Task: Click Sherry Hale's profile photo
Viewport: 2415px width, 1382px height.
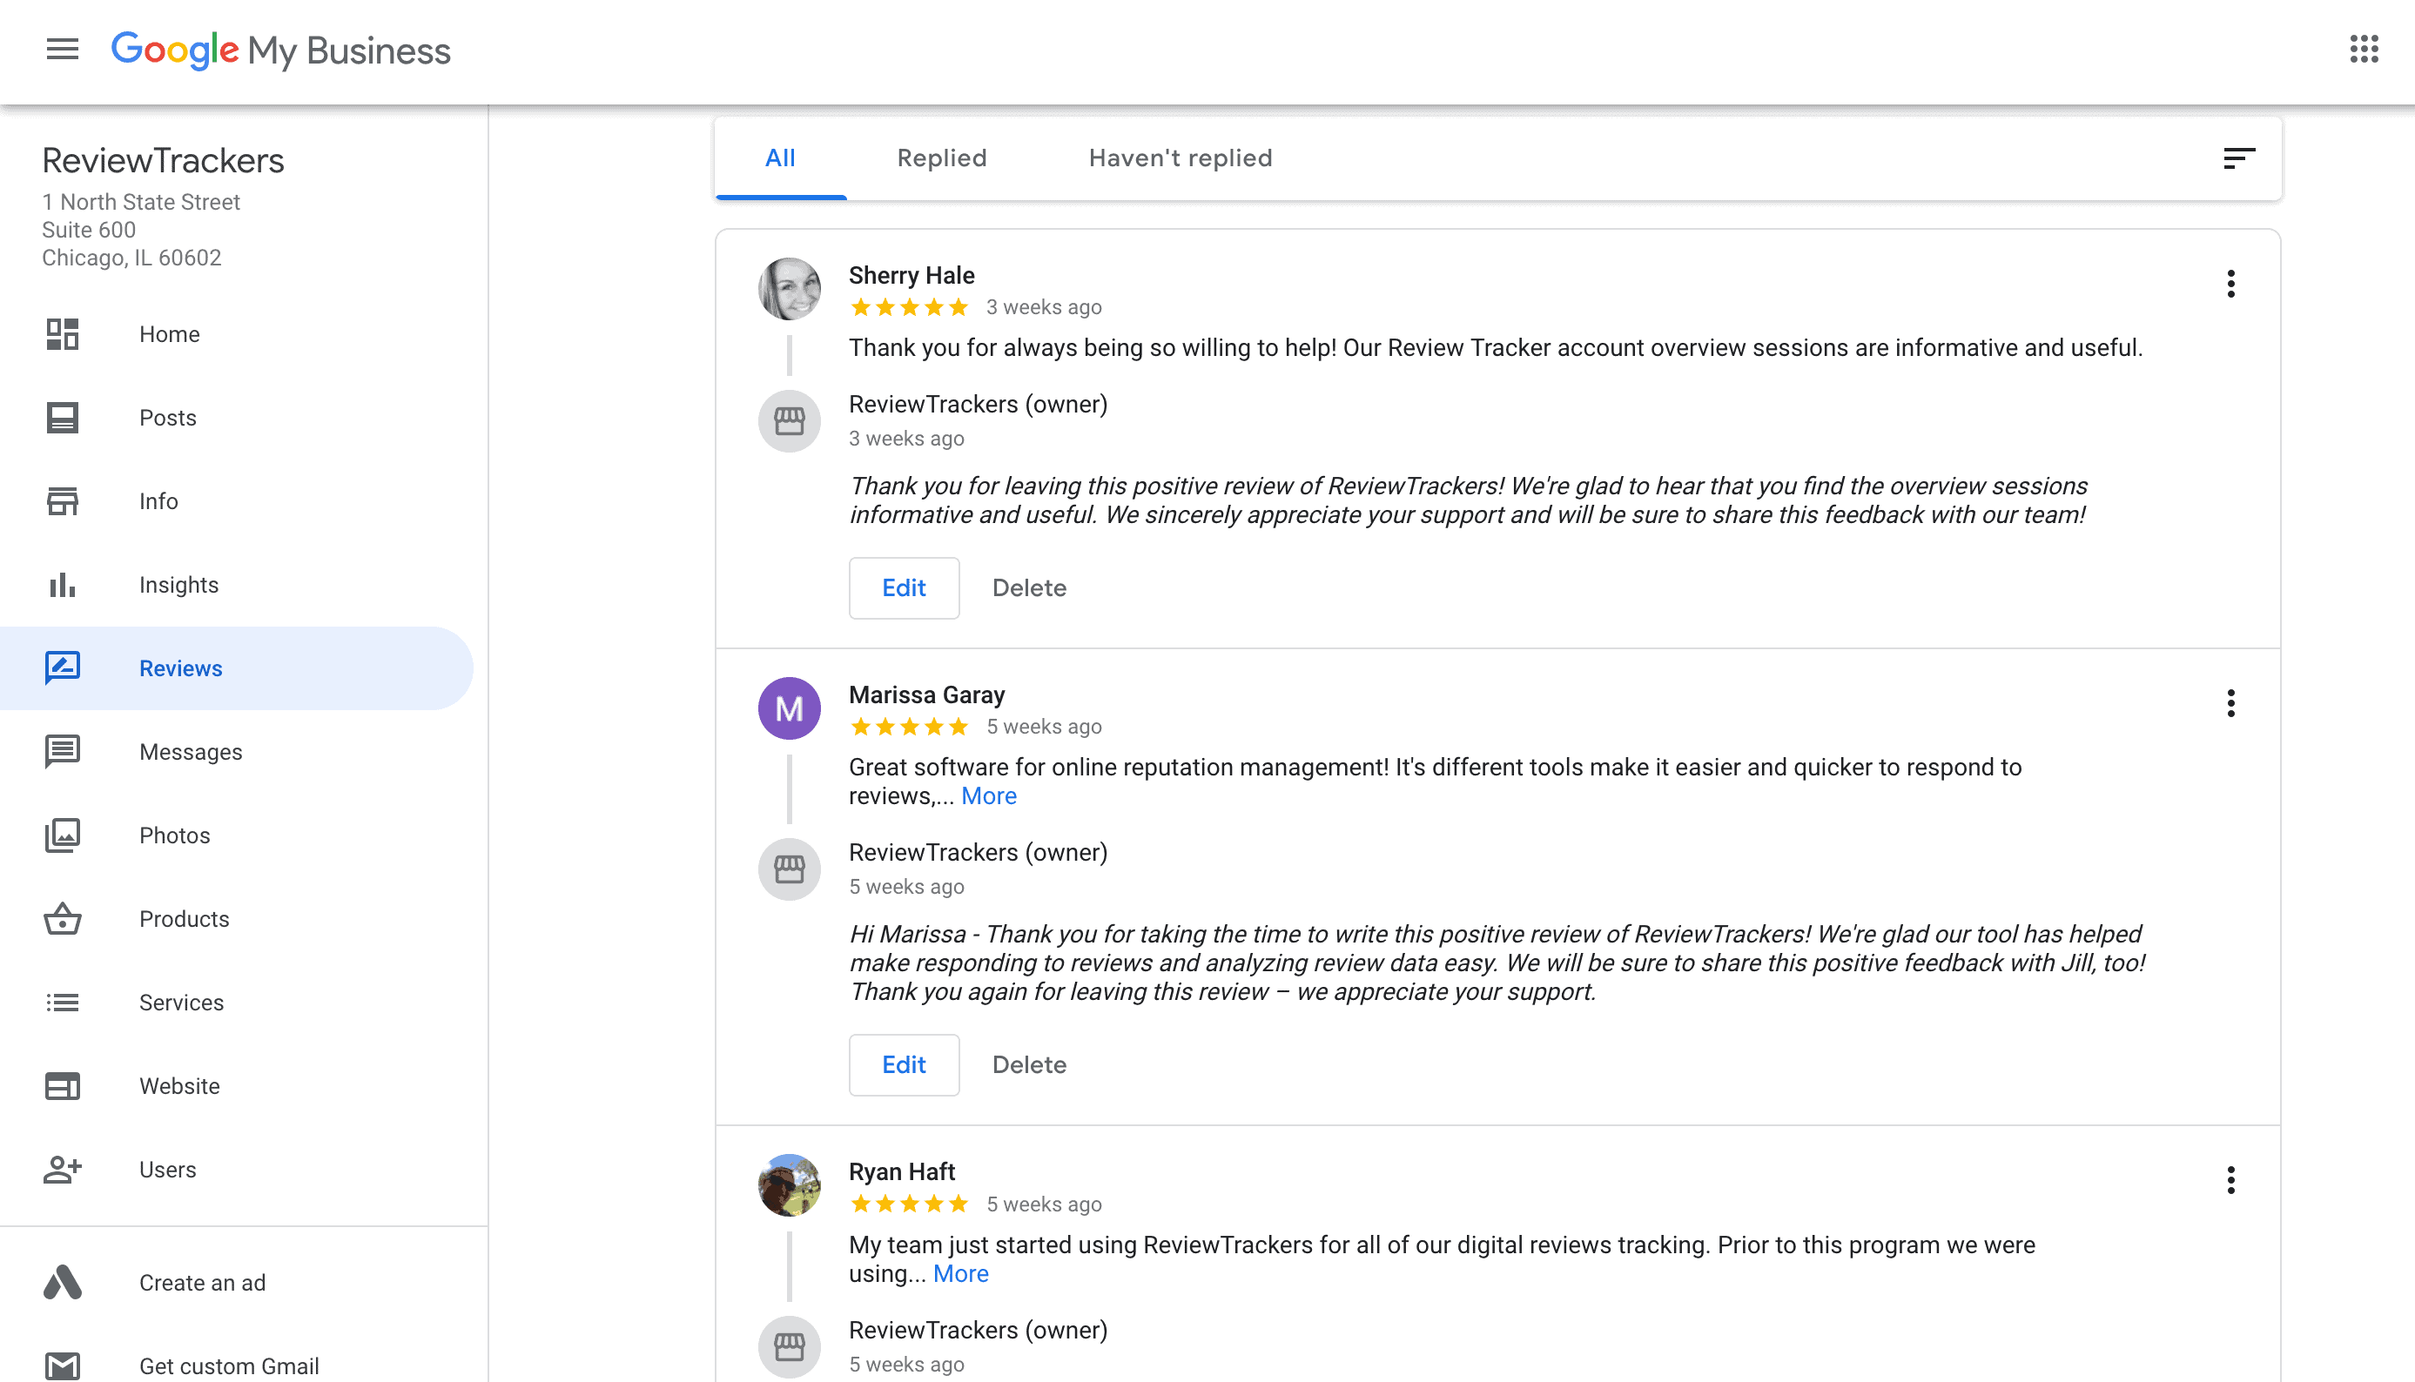Action: click(x=788, y=289)
